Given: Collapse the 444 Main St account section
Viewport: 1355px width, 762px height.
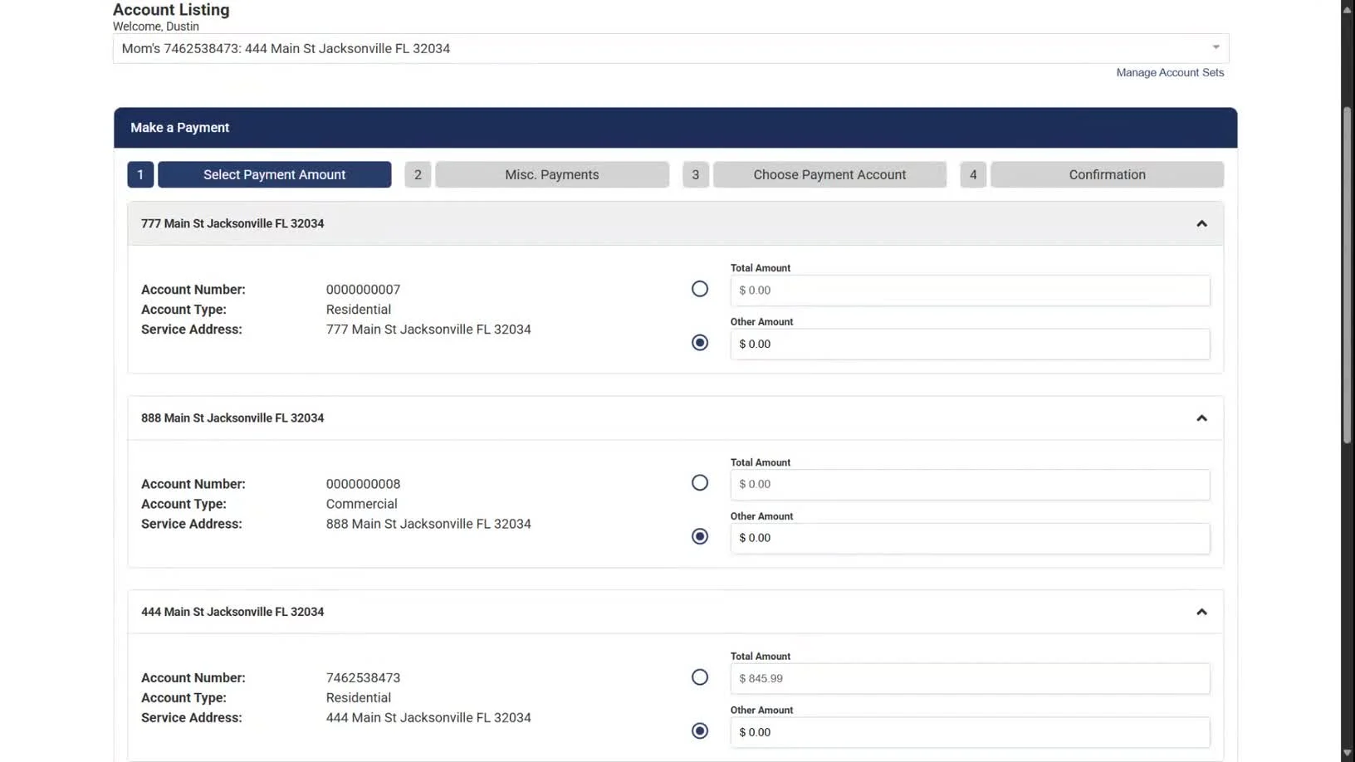Looking at the screenshot, I should click(x=1201, y=612).
